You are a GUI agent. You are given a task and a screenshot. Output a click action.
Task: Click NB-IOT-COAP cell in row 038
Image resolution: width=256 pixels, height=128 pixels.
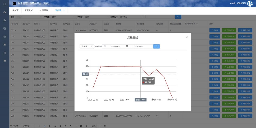tap(143, 116)
